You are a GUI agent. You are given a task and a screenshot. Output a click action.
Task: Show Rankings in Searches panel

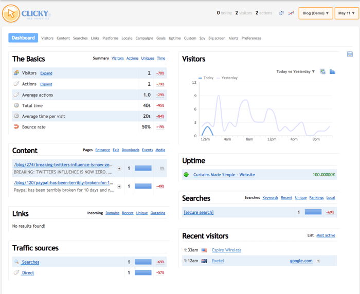(x=316, y=197)
